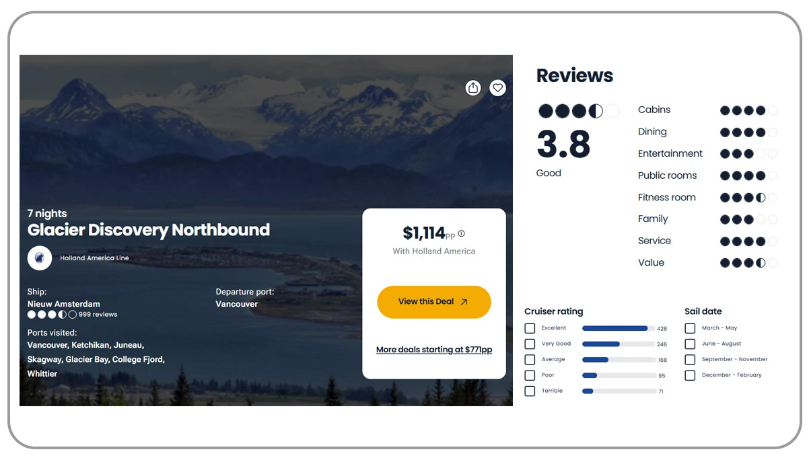Add cruise to favorites with heart icon
Image resolution: width=809 pixels, height=460 pixels.
pos(497,87)
